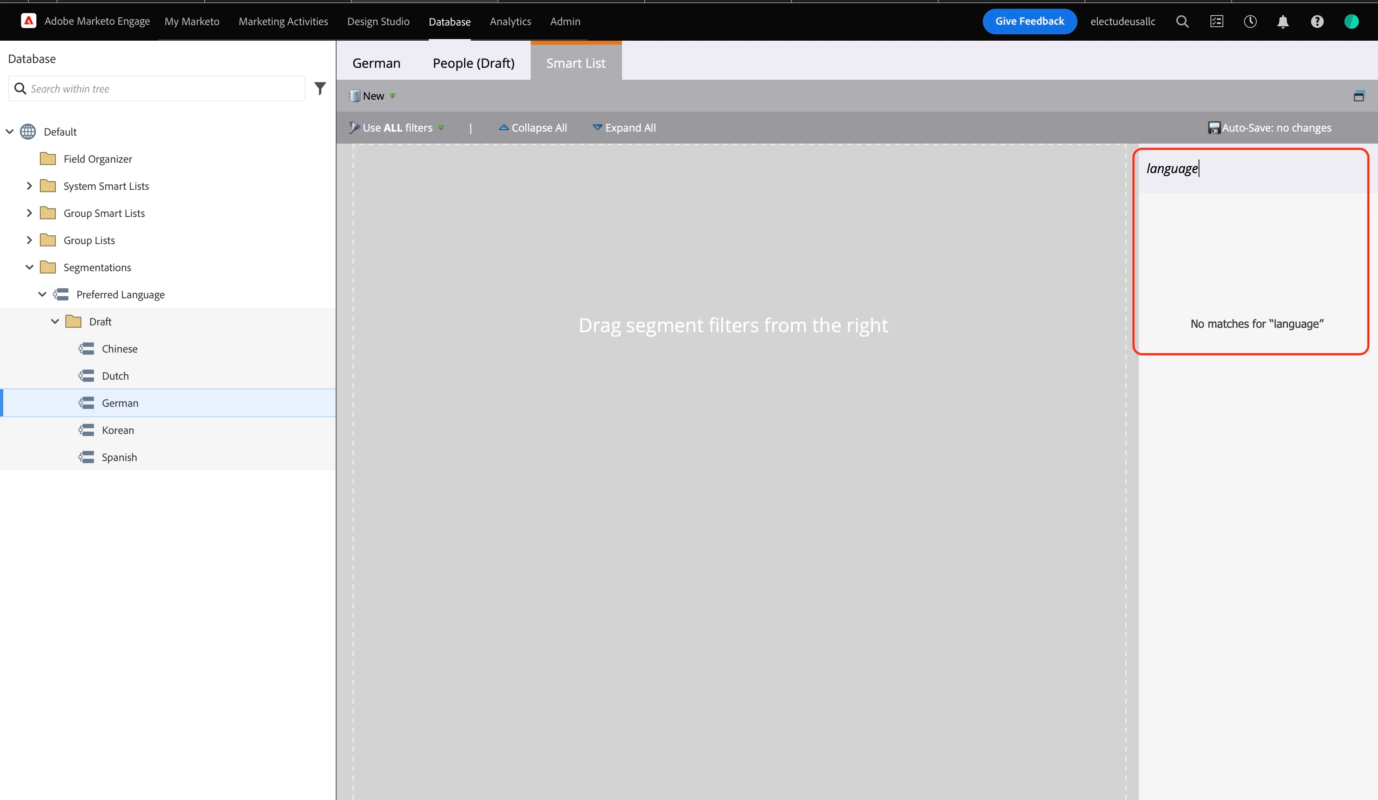Click the restore panel icon at right
The width and height of the screenshot is (1378, 800).
pyautogui.click(x=1358, y=96)
